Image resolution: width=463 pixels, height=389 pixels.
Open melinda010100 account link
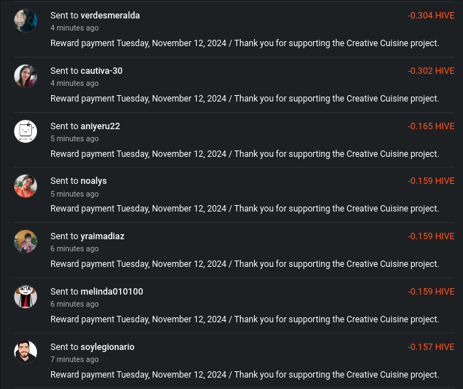pyautogui.click(x=112, y=292)
